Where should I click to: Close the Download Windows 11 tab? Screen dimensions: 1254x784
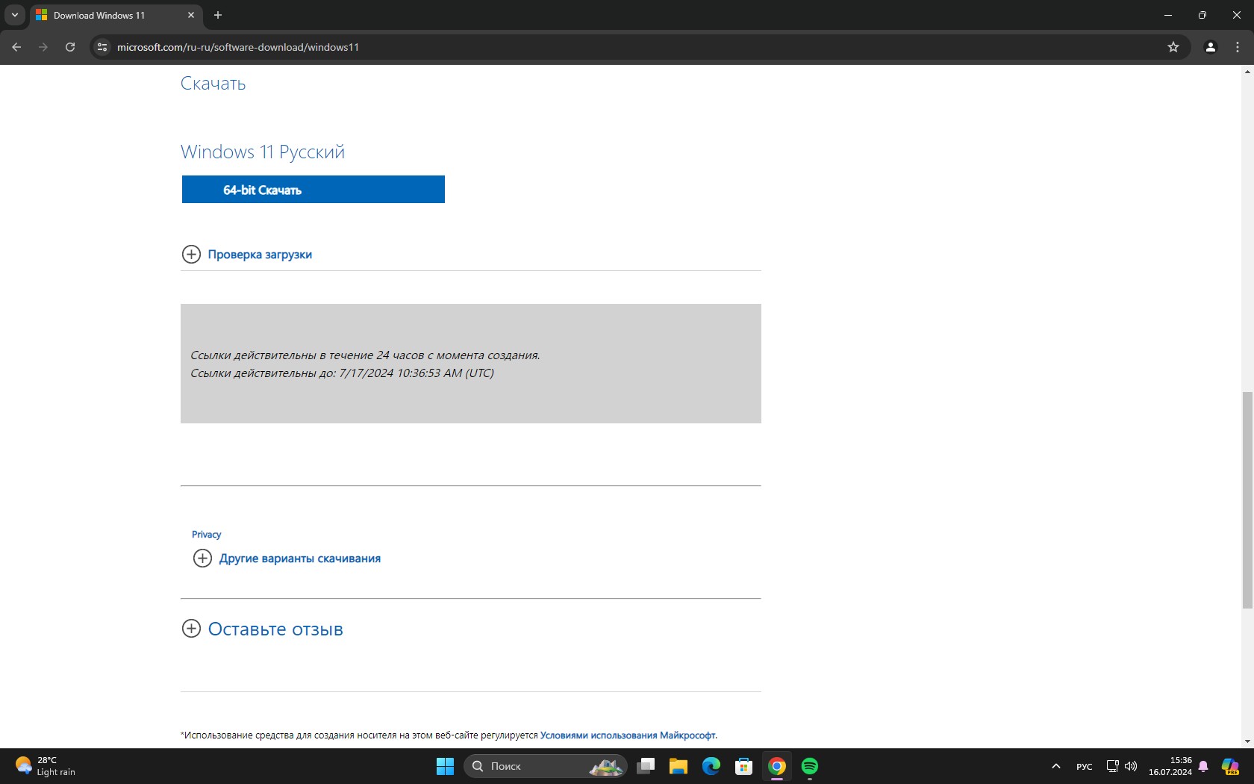[191, 15]
